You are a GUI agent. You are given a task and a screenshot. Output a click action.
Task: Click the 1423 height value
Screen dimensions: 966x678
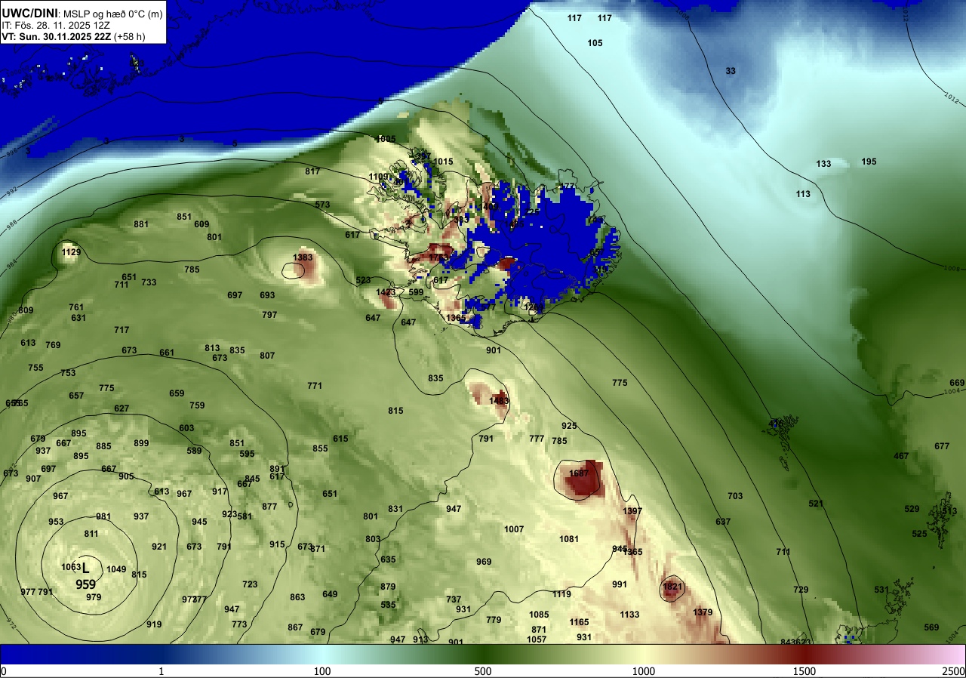(386, 292)
